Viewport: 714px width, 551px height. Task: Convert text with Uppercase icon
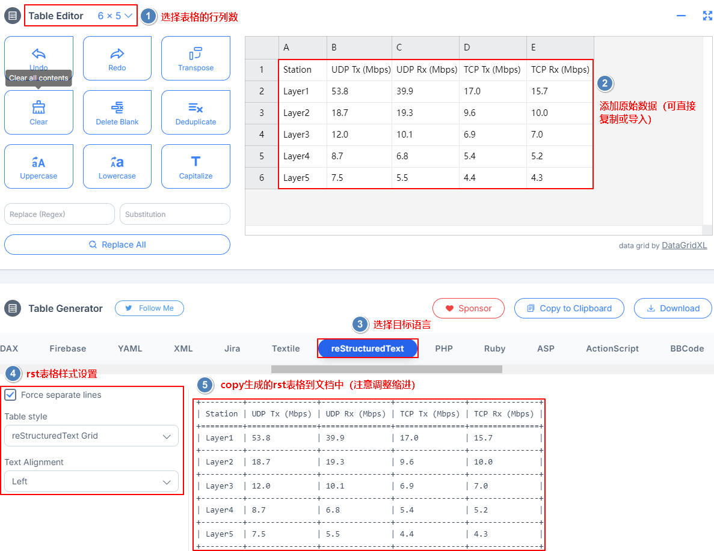(x=38, y=162)
